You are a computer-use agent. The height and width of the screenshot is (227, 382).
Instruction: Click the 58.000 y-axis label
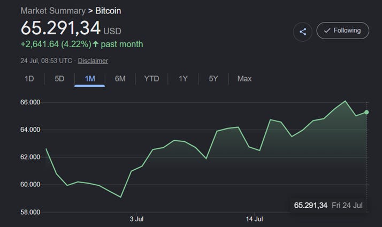pos(30,212)
